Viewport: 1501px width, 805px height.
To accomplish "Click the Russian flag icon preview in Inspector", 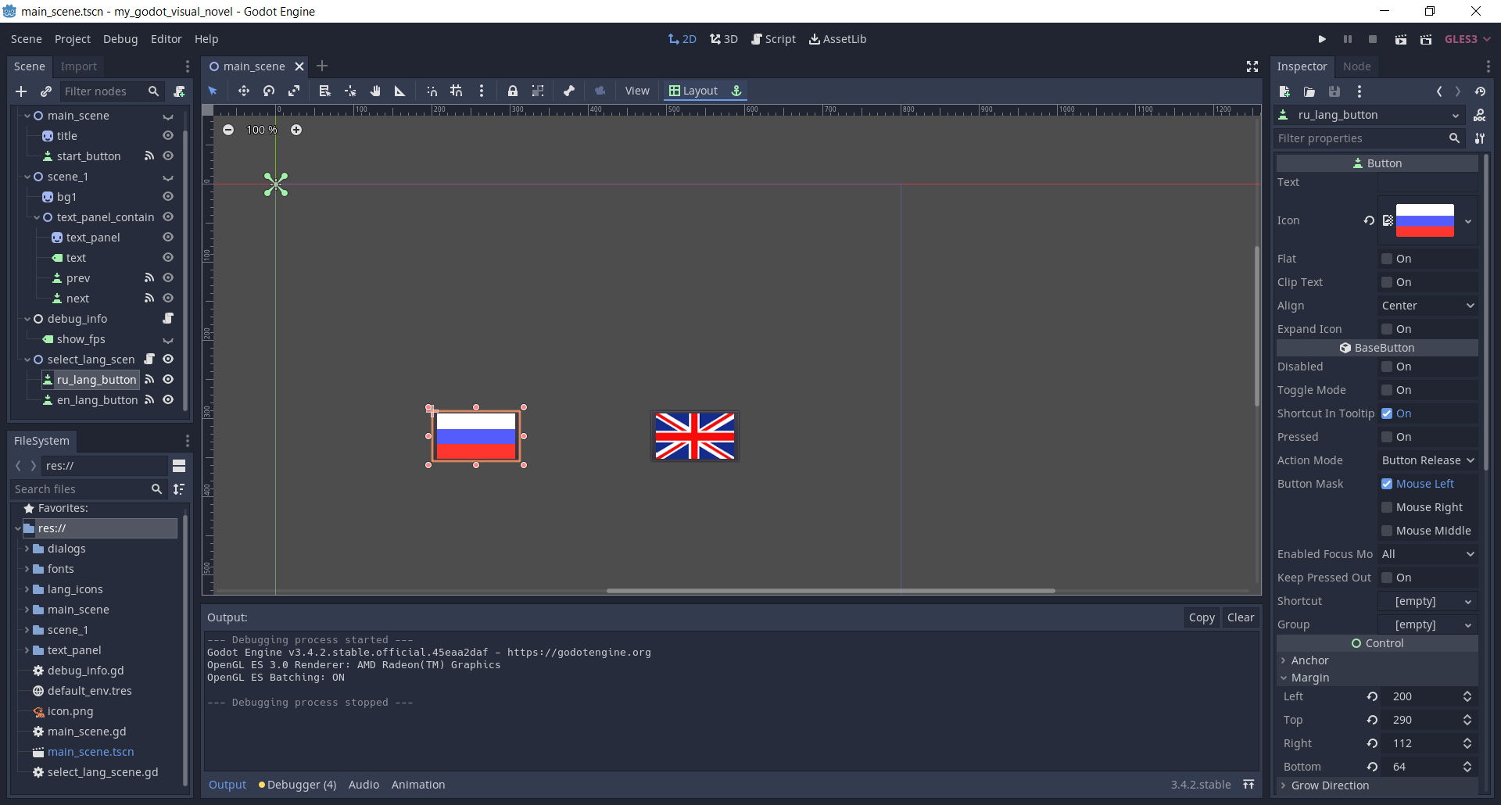I will 1425,220.
